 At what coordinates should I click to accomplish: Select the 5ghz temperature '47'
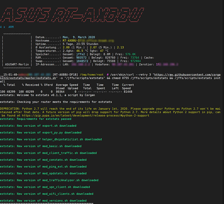[x=102, y=51]
